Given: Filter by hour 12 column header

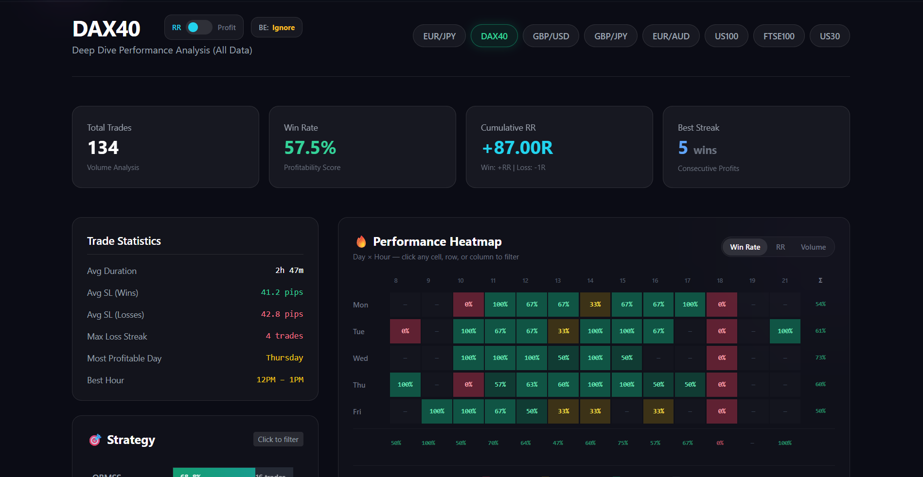Looking at the screenshot, I should click(x=525, y=280).
